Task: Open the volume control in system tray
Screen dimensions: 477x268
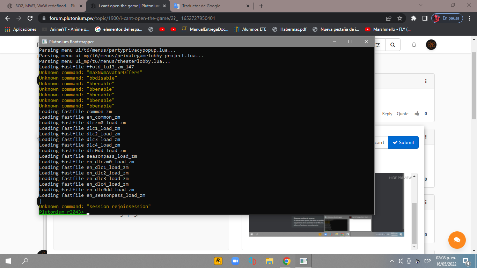Action: click(400, 261)
